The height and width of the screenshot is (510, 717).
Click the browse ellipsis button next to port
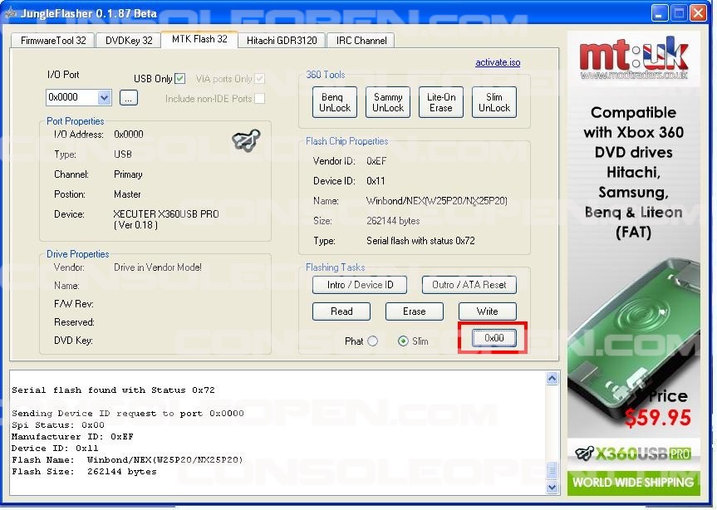tap(128, 98)
